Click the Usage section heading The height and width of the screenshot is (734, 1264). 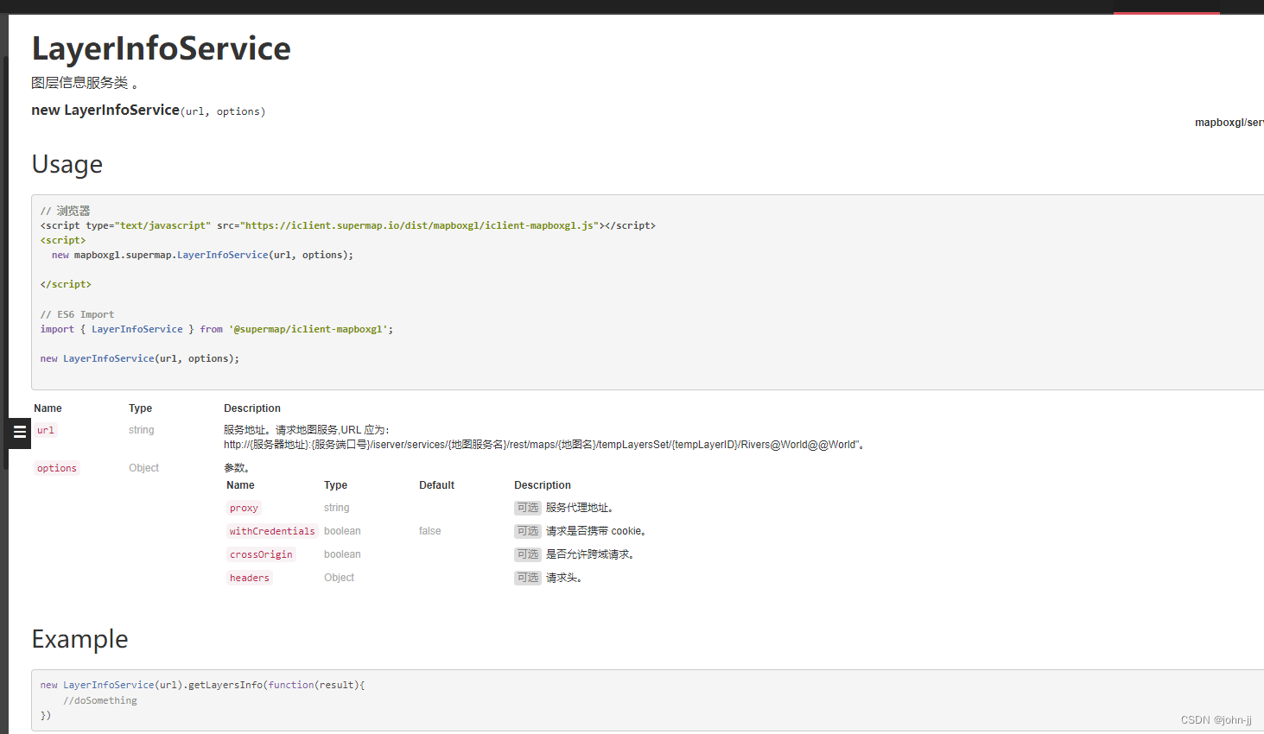tap(67, 164)
